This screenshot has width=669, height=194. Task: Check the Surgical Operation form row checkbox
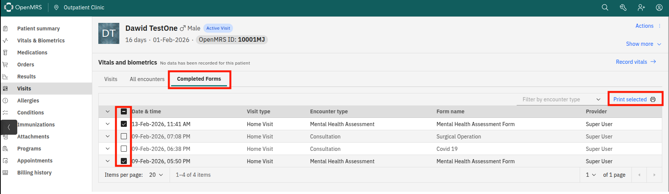point(124,136)
